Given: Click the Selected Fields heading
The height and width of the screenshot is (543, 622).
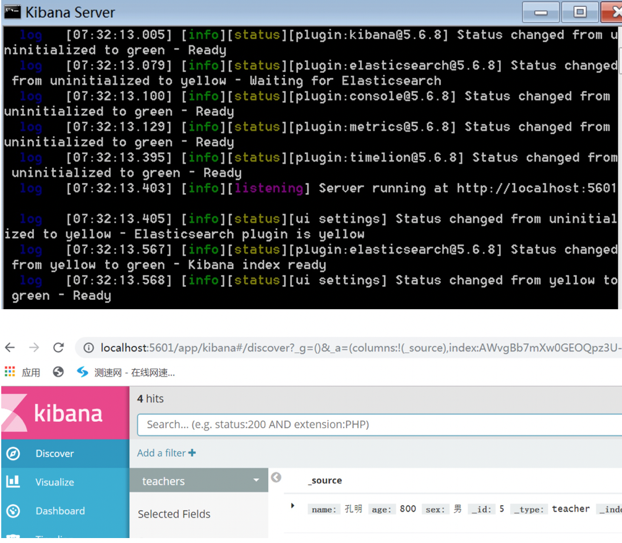Looking at the screenshot, I should [x=174, y=514].
